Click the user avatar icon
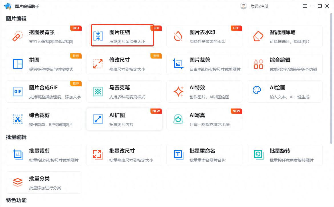Viewport: 334px width, 207px height. tap(244, 6)
